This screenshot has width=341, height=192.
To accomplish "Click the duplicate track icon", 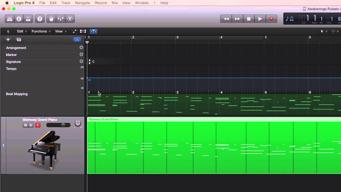I will tap(19, 39).
